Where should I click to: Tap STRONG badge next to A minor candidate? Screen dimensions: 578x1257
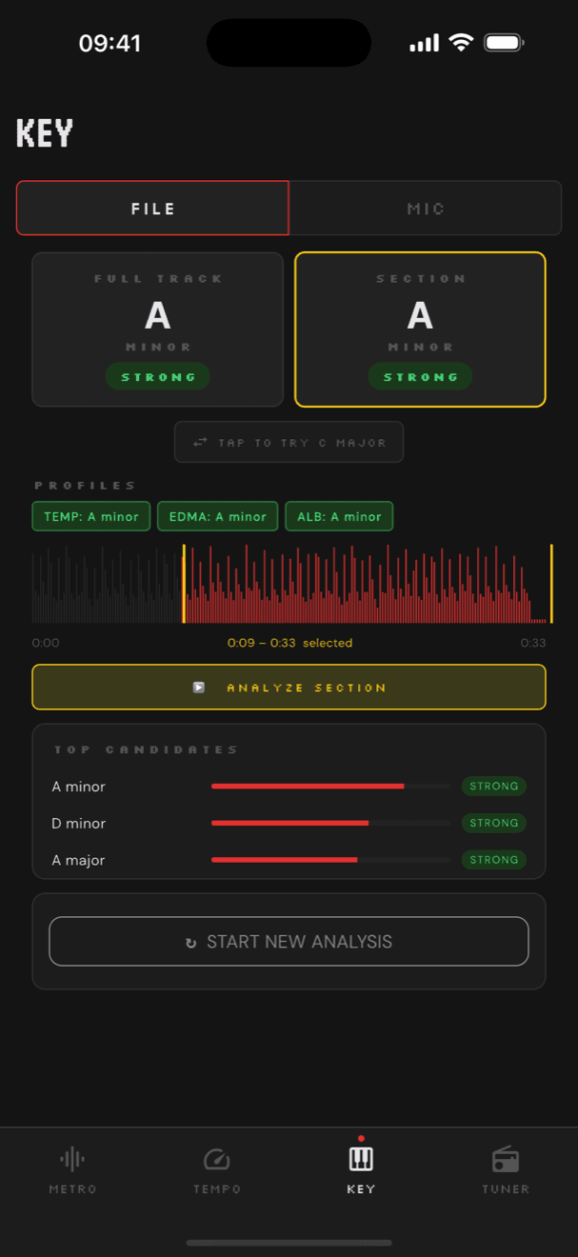click(x=494, y=787)
